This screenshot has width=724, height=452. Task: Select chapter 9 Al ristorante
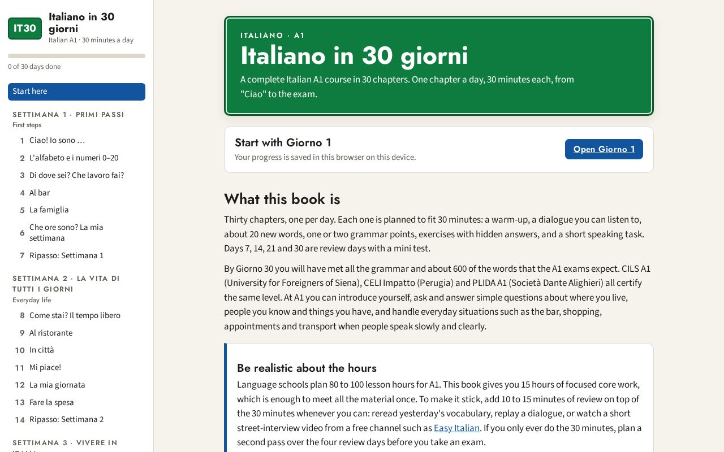coord(76,333)
